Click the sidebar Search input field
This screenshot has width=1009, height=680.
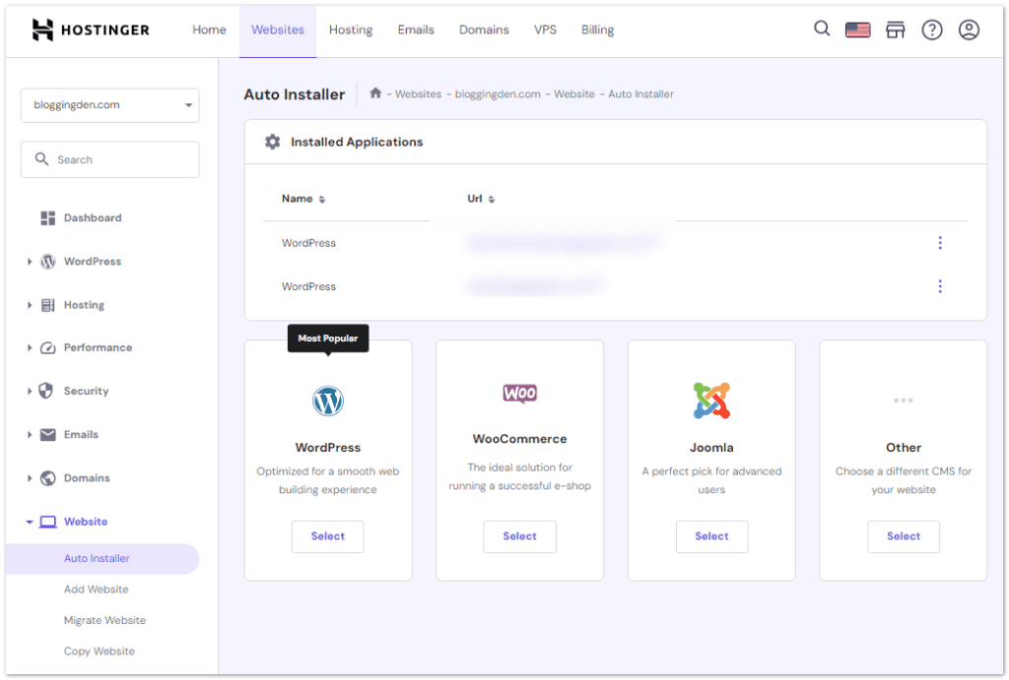pyautogui.click(x=109, y=159)
